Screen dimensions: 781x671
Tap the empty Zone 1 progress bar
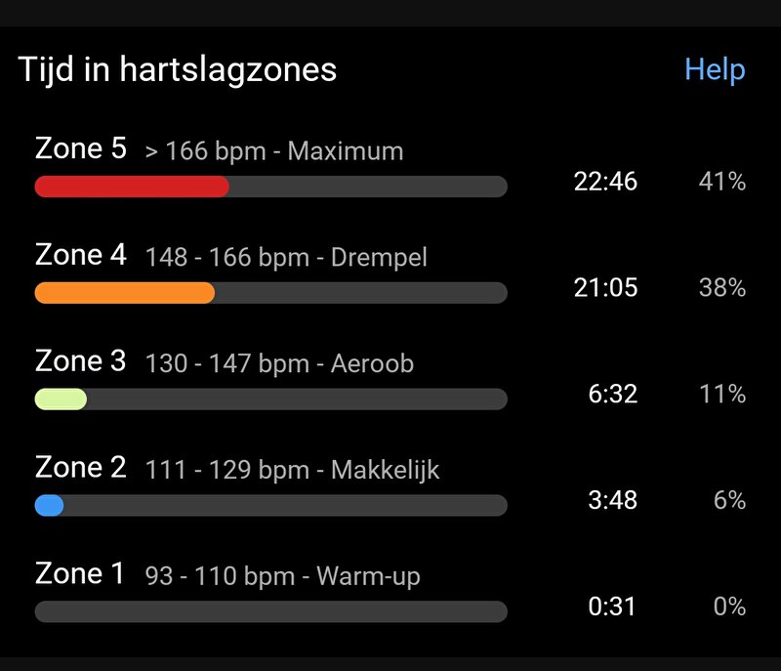point(271,611)
